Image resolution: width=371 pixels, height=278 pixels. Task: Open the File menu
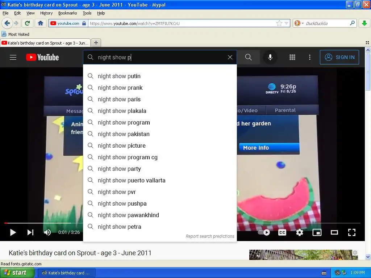pyautogui.click(x=5, y=13)
